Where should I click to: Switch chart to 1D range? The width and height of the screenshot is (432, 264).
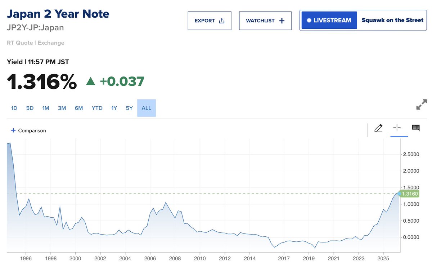14,108
